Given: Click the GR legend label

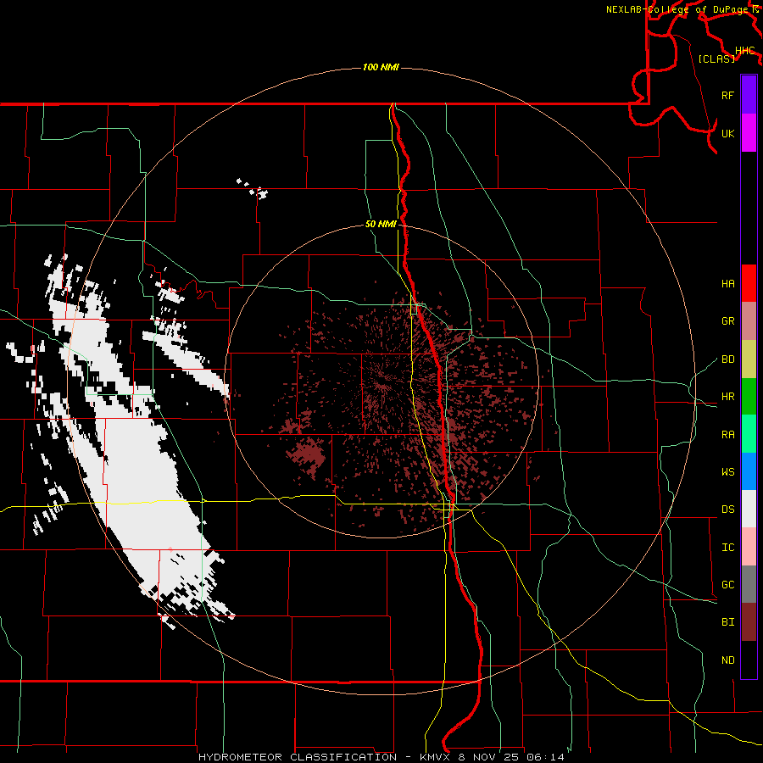Looking at the screenshot, I should pyautogui.click(x=728, y=321).
